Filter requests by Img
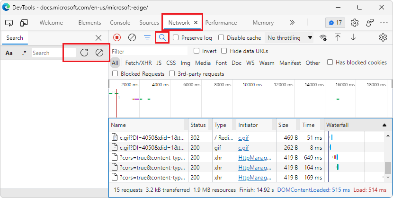Screen dimensions: 393x198 (186, 63)
